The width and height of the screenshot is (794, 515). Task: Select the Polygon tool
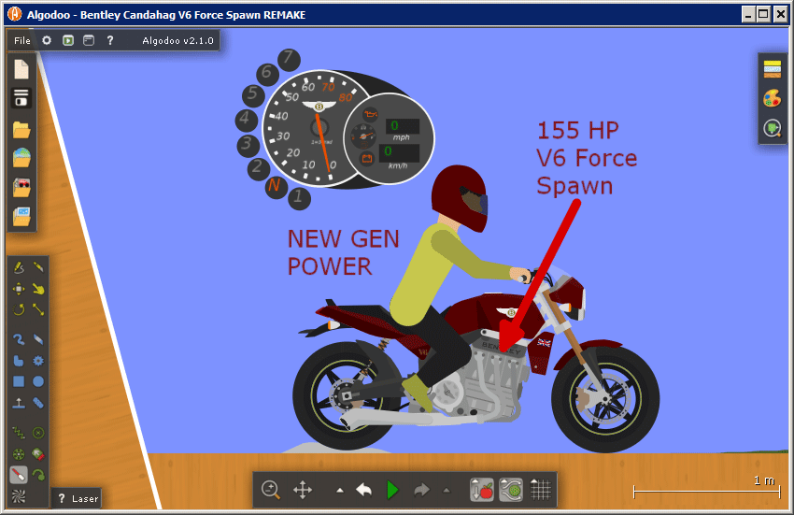[19, 361]
